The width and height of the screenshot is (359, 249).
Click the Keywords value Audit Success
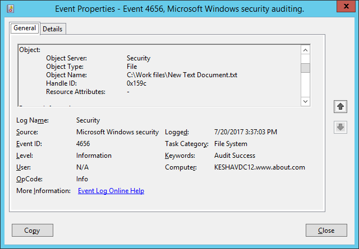234,156
